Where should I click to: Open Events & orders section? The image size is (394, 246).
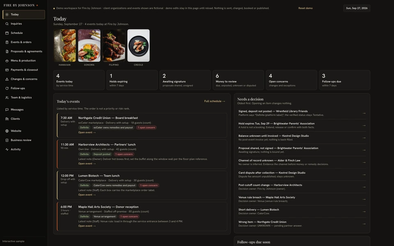tap(24, 42)
